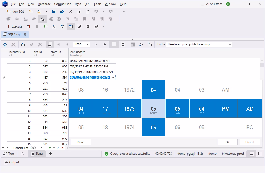The width and height of the screenshot is (265, 173).
Task: Expand the date picker dropdown arrow in cell
Action: click(x=113, y=78)
